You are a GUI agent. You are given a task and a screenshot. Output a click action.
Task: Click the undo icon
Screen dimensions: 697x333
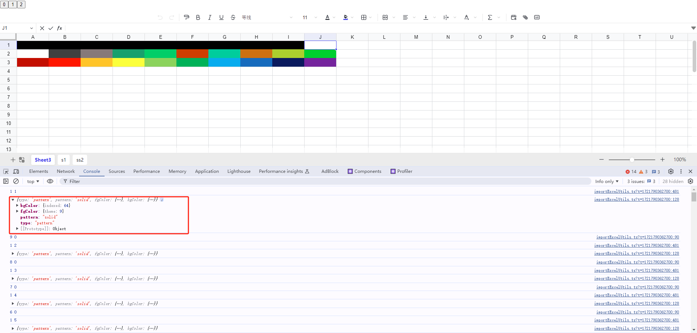tap(160, 17)
